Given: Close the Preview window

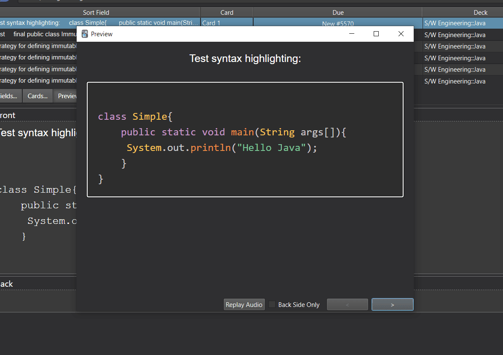Looking at the screenshot, I should coord(401,34).
